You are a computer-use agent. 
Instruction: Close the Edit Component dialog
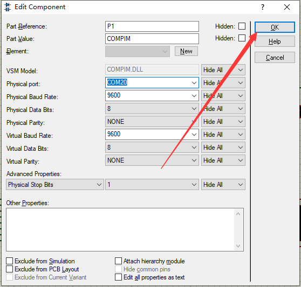(287, 7)
